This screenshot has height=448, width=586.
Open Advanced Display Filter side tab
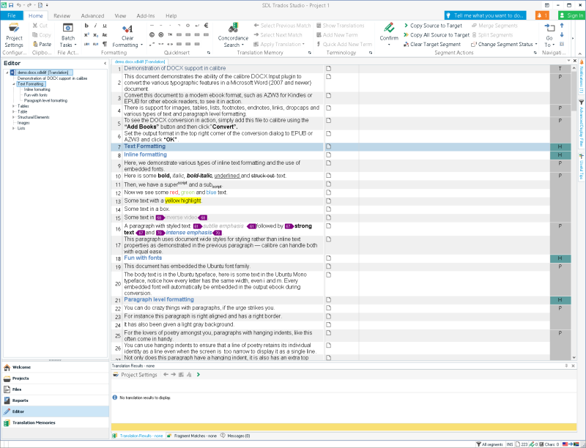click(582, 123)
